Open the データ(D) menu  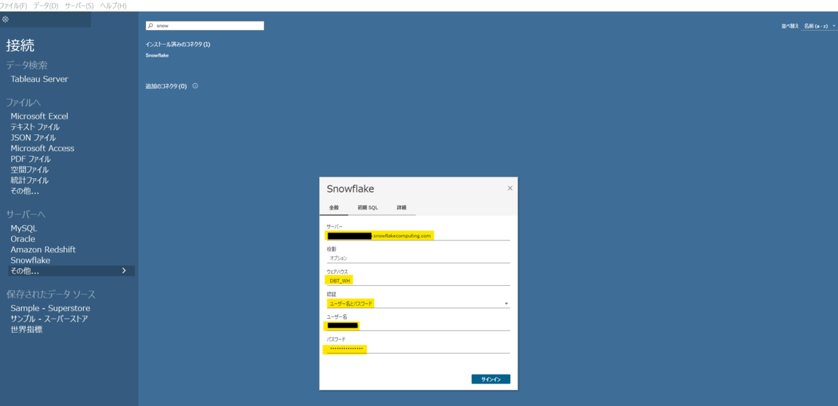[45, 6]
